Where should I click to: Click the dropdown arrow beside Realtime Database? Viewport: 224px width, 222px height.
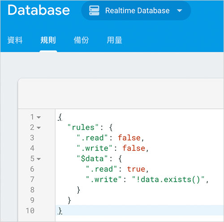click(179, 11)
